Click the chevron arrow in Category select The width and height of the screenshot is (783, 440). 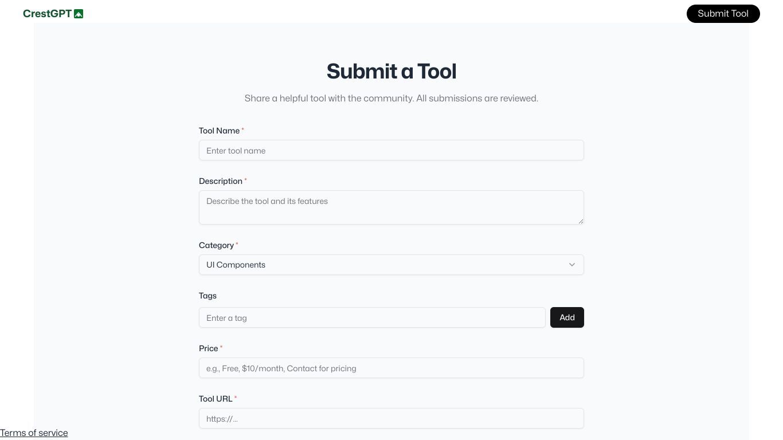[x=571, y=265]
